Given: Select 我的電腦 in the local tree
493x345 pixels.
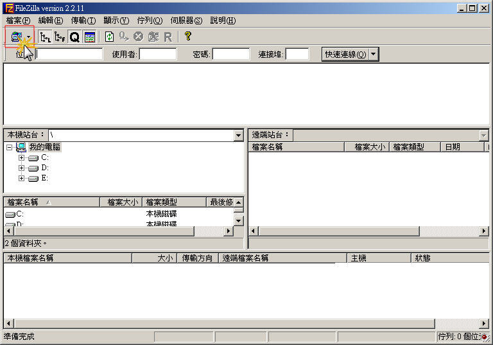Looking at the screenshot, I should pos(44,147).
